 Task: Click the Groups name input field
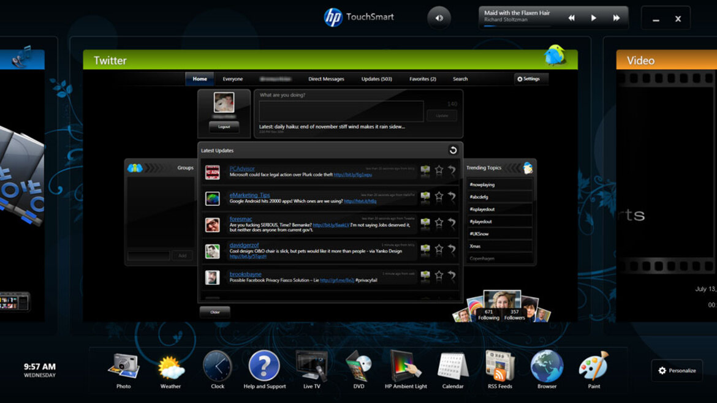(x=149, y=255)
